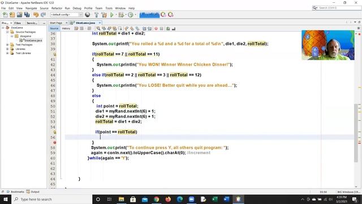This screenshot has width=362, height=204.
Task: Click the hint lightbulb beside line 40
Action: pos(55,54)
